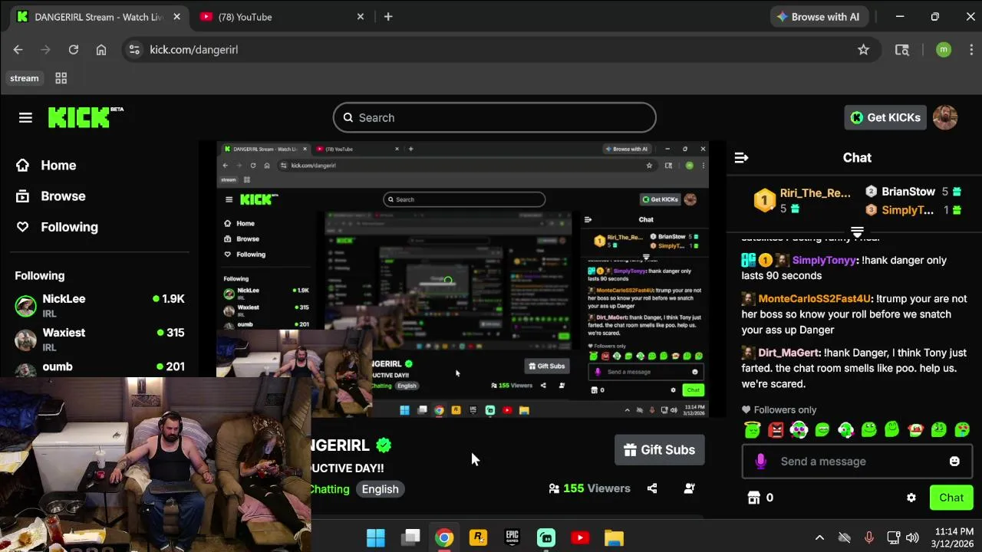This screenshot has height=552, width=982.
Task: Show hidden system tray icons
Action: tap(819, 538)
